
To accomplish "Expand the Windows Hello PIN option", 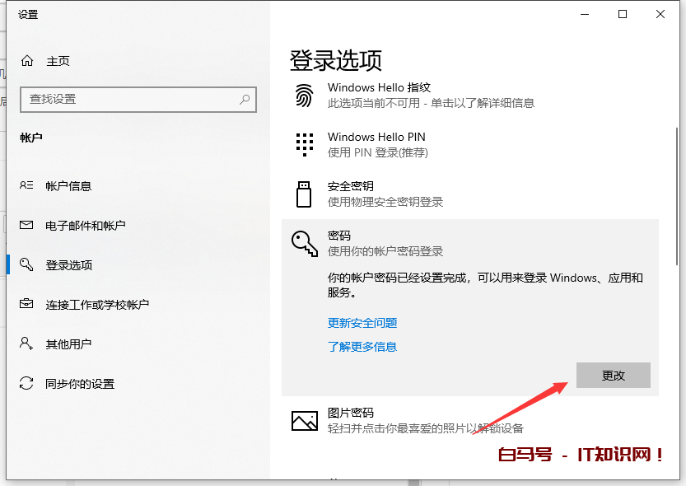I will 376,137.
